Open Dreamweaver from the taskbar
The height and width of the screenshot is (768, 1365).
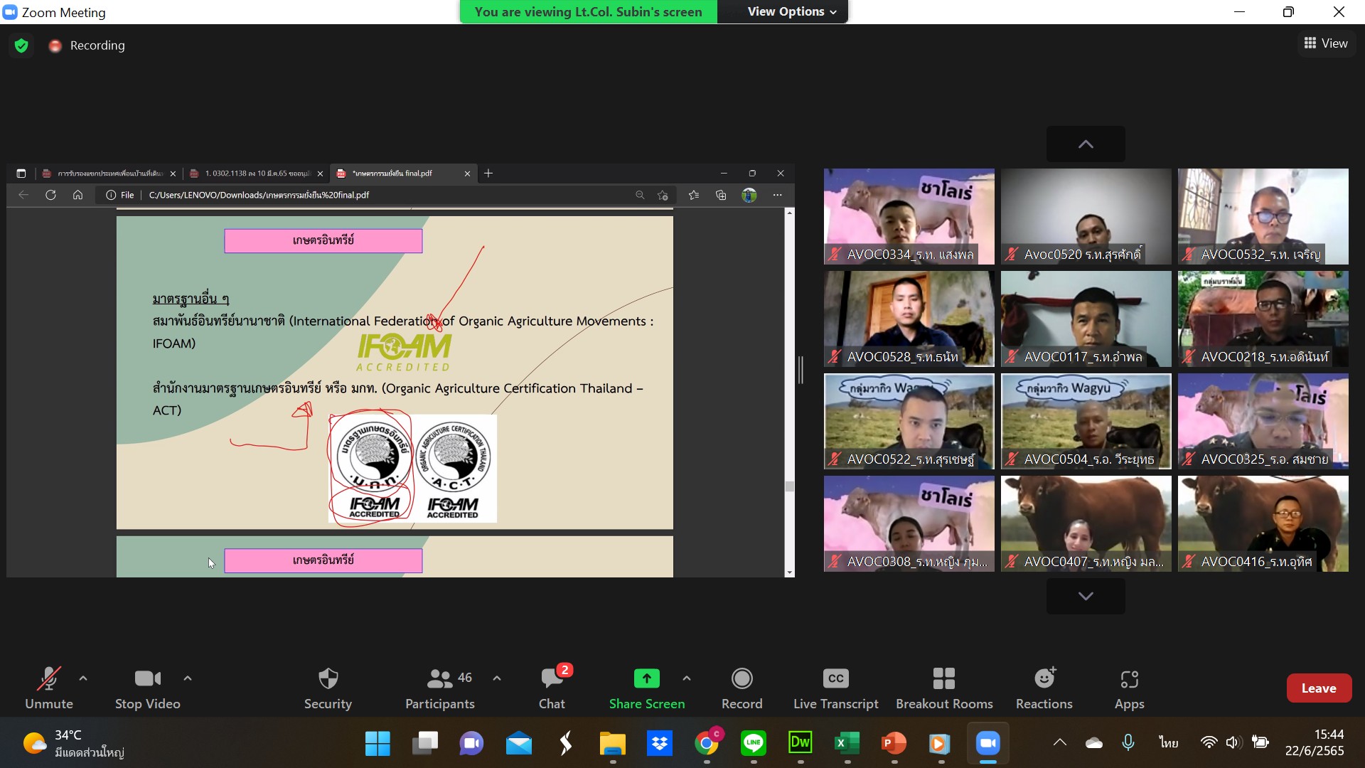[x=801, y=744]
